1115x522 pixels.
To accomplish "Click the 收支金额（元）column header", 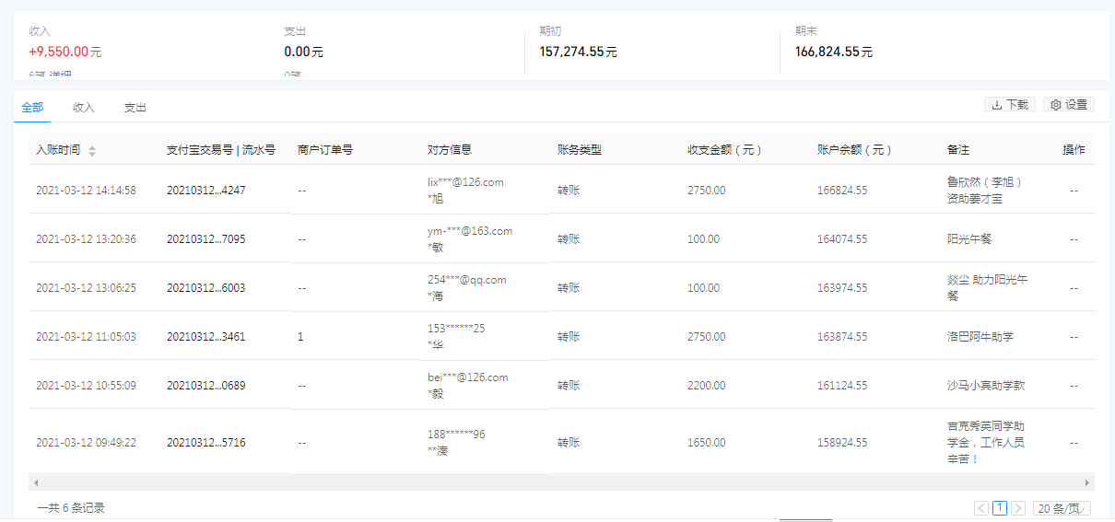I will [x=724, y=150].
